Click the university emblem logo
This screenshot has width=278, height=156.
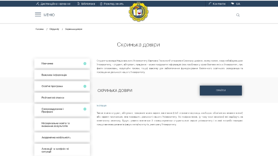pos(138,11)
